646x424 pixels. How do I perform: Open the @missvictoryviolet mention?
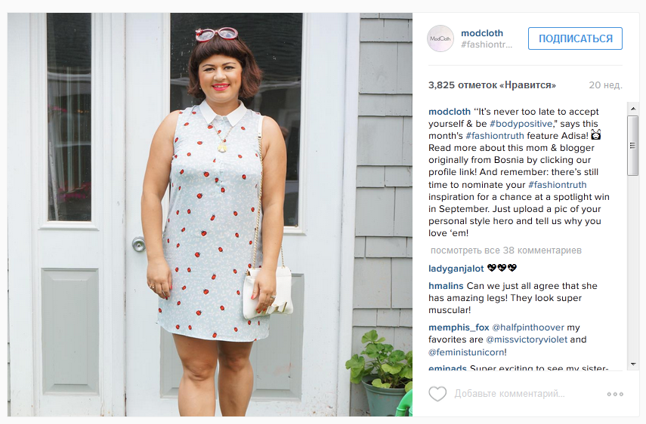tap(527, 340)
